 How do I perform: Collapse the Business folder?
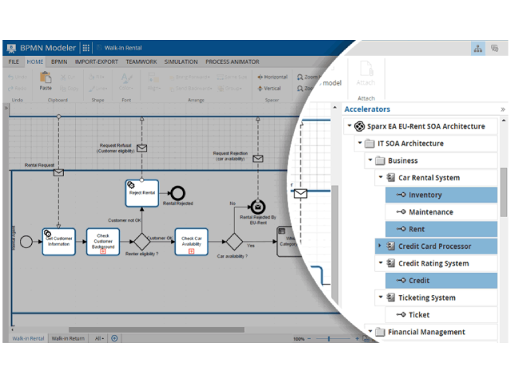pyautogui.click(x=370, y=160)
